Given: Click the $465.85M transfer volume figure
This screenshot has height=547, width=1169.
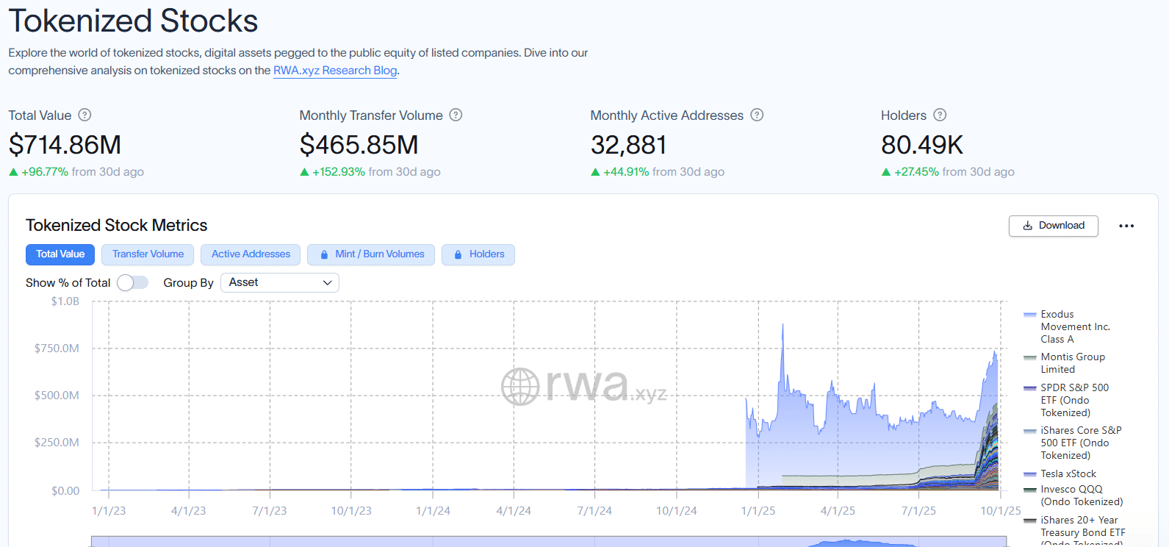Looking at the screenshot, I should 359,145.
